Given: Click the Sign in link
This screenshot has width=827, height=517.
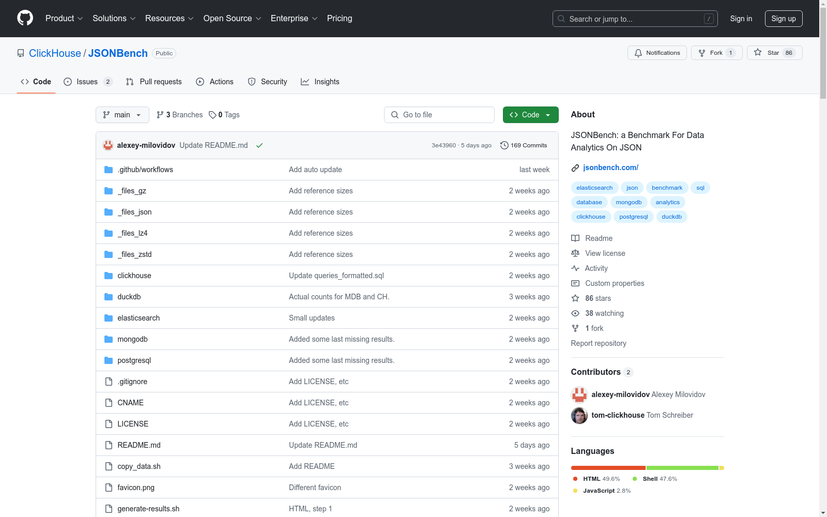Looking at the screenshot, I should pyautogui.click(x=741, y=19).
